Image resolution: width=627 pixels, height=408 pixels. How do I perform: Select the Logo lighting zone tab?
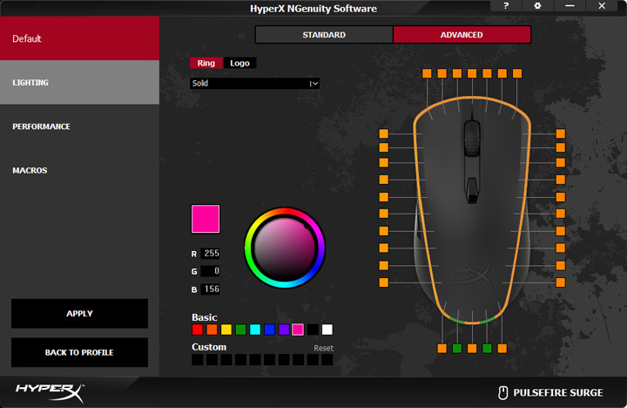pyautogui.click(x=239, y=63)
